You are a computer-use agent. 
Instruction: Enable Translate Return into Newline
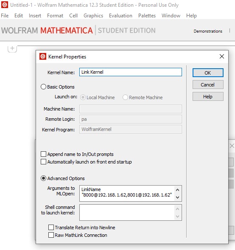coord(51,228)
